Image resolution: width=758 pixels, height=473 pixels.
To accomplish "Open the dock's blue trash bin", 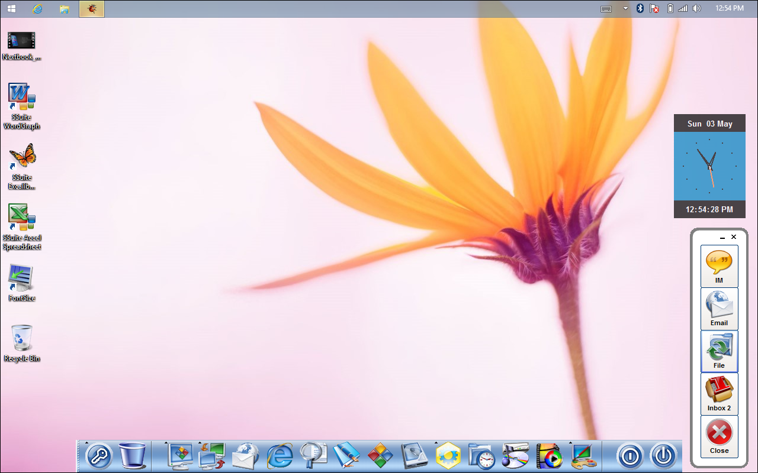I will point(132,456).
